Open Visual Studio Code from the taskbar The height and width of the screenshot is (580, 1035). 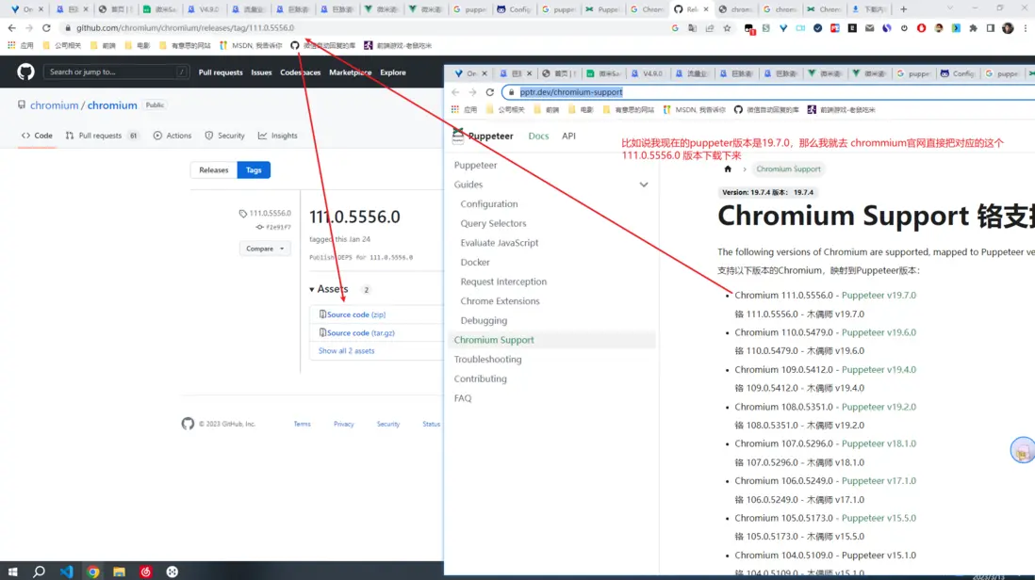point(66,572)
